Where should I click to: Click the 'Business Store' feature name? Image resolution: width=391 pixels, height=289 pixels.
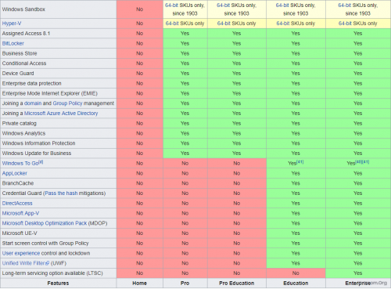click(20, 53)
